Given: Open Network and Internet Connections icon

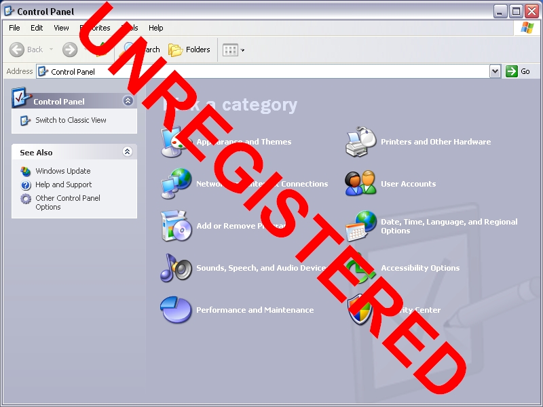Looking at the screenshot, I should coord(176,184).
